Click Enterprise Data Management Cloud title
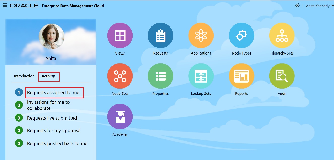This screenshot has height=160, width=334. click(x=73, y=6)
